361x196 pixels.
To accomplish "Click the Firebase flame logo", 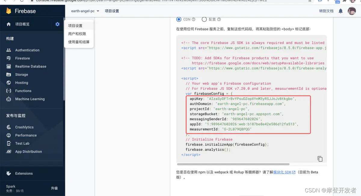I will pos(9,11).
